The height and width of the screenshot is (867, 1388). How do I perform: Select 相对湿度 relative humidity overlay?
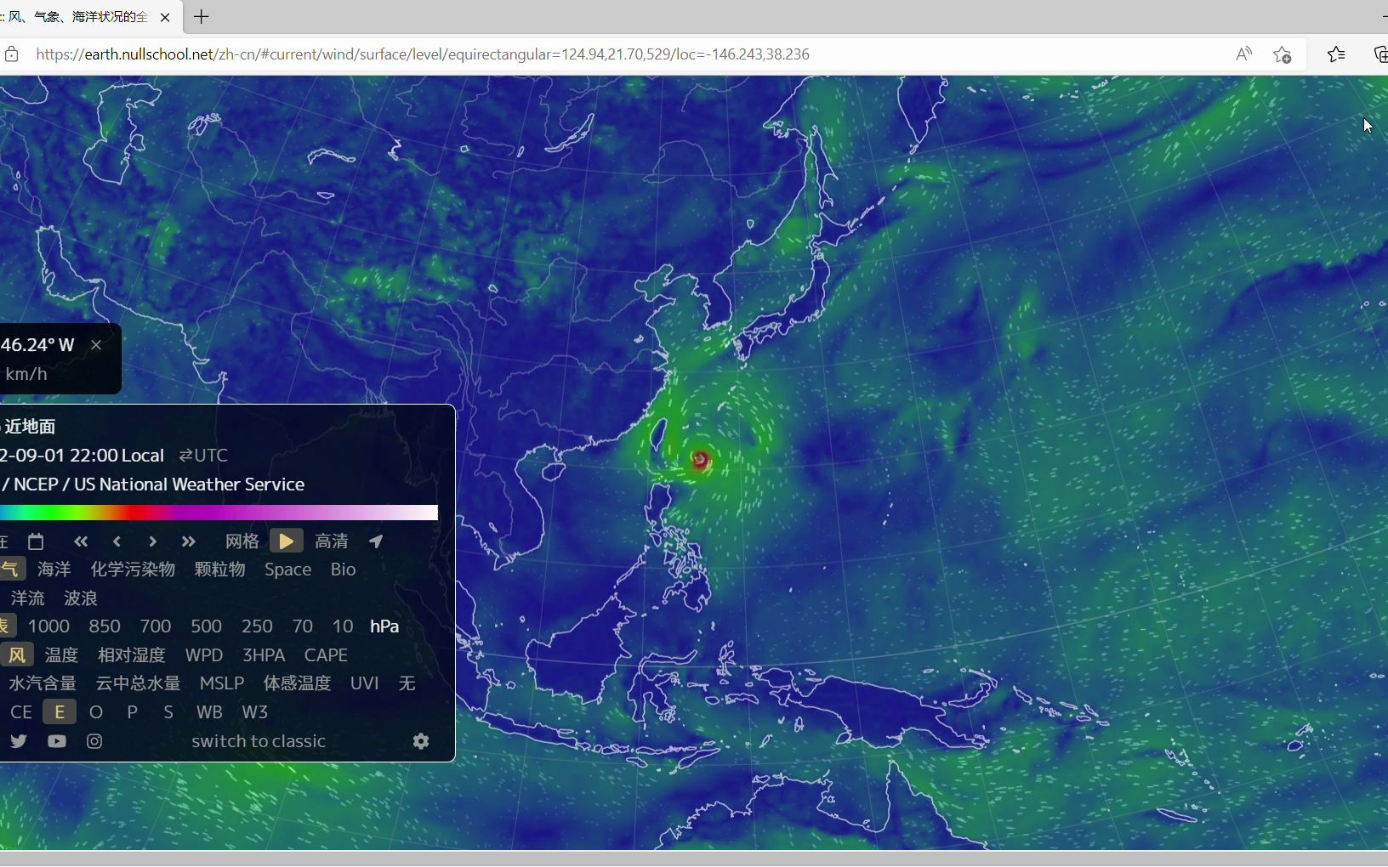tap(131, 655)
